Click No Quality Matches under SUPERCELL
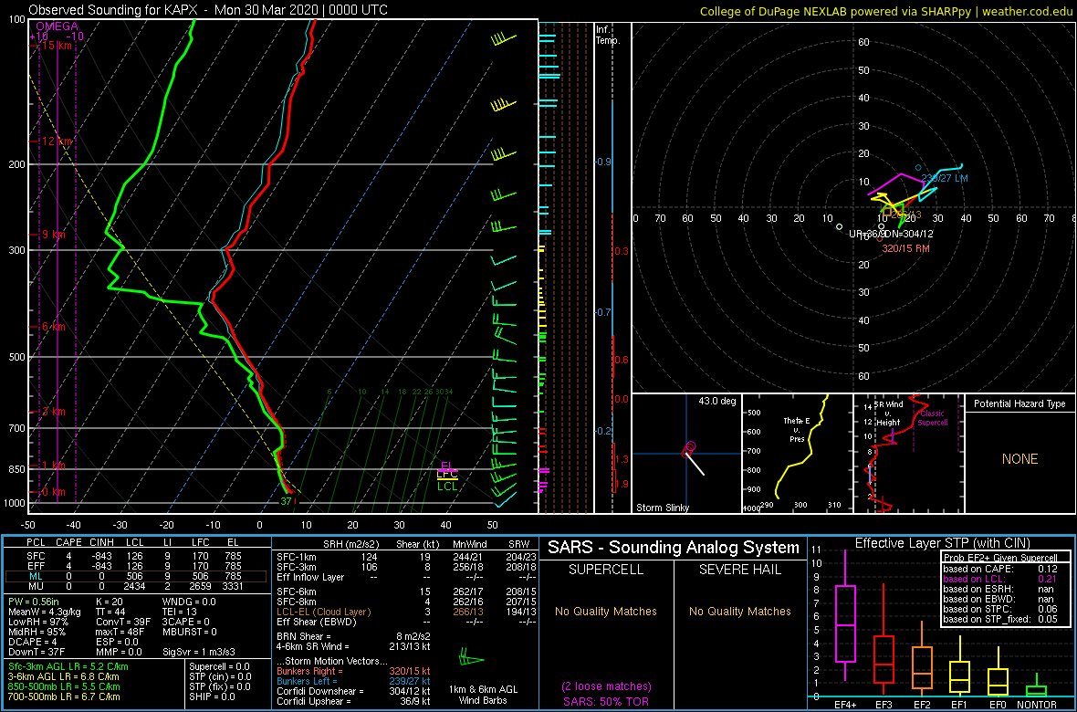 (x=606, y=612)
